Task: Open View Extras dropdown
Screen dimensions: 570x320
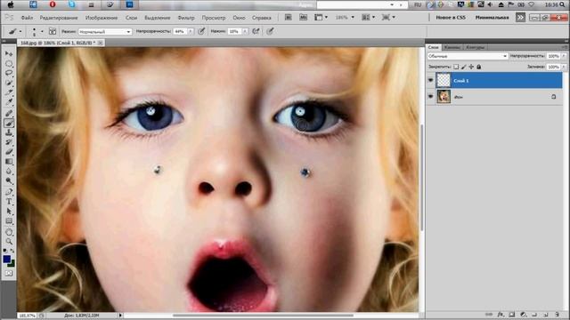Action: coord(321,17)
